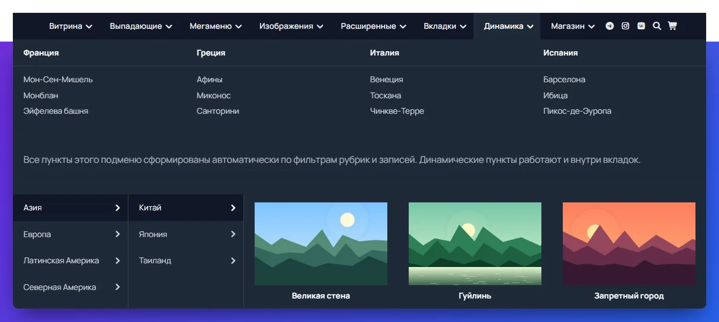This screenshot has height=322, width=719.
Task: Open the Великая стена caption link
Action: (321, 295)
